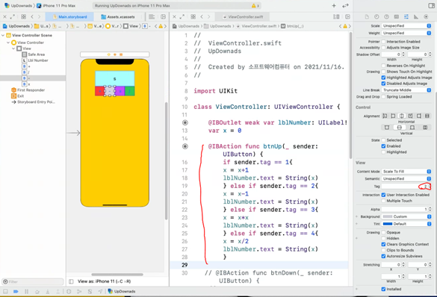Click View as: iPhone 11 device button

105,281
